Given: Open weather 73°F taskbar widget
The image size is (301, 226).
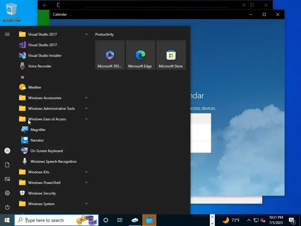Looking at the screenshot, I should (x=231, y=220).
